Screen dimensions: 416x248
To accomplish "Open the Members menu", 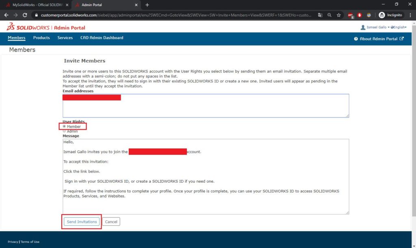I will pyautogui.click(x=16, y=38).
